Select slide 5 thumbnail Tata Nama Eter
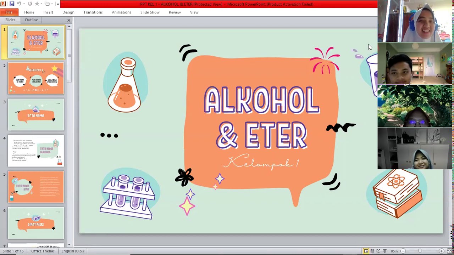This screenshot has height=255, width=454. [36, 187]
